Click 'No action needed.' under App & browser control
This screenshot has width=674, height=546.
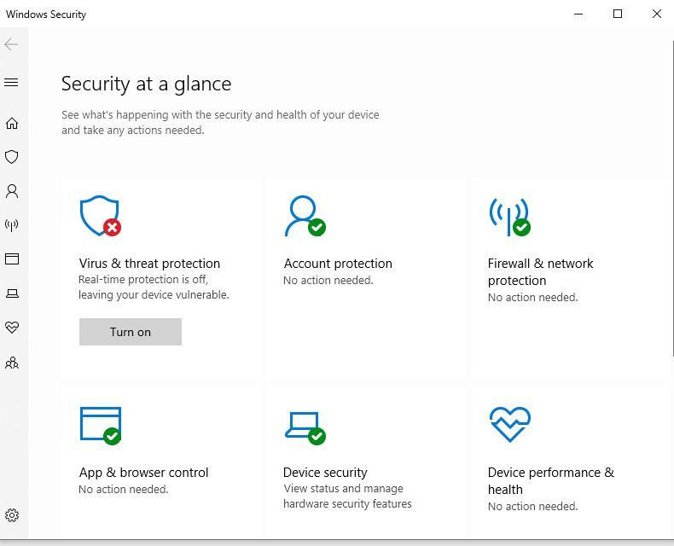[124, 489]
